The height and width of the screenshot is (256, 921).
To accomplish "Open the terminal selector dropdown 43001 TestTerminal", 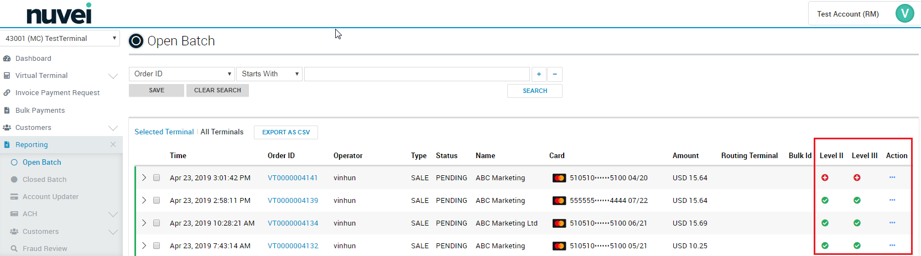I will [60, 38].
